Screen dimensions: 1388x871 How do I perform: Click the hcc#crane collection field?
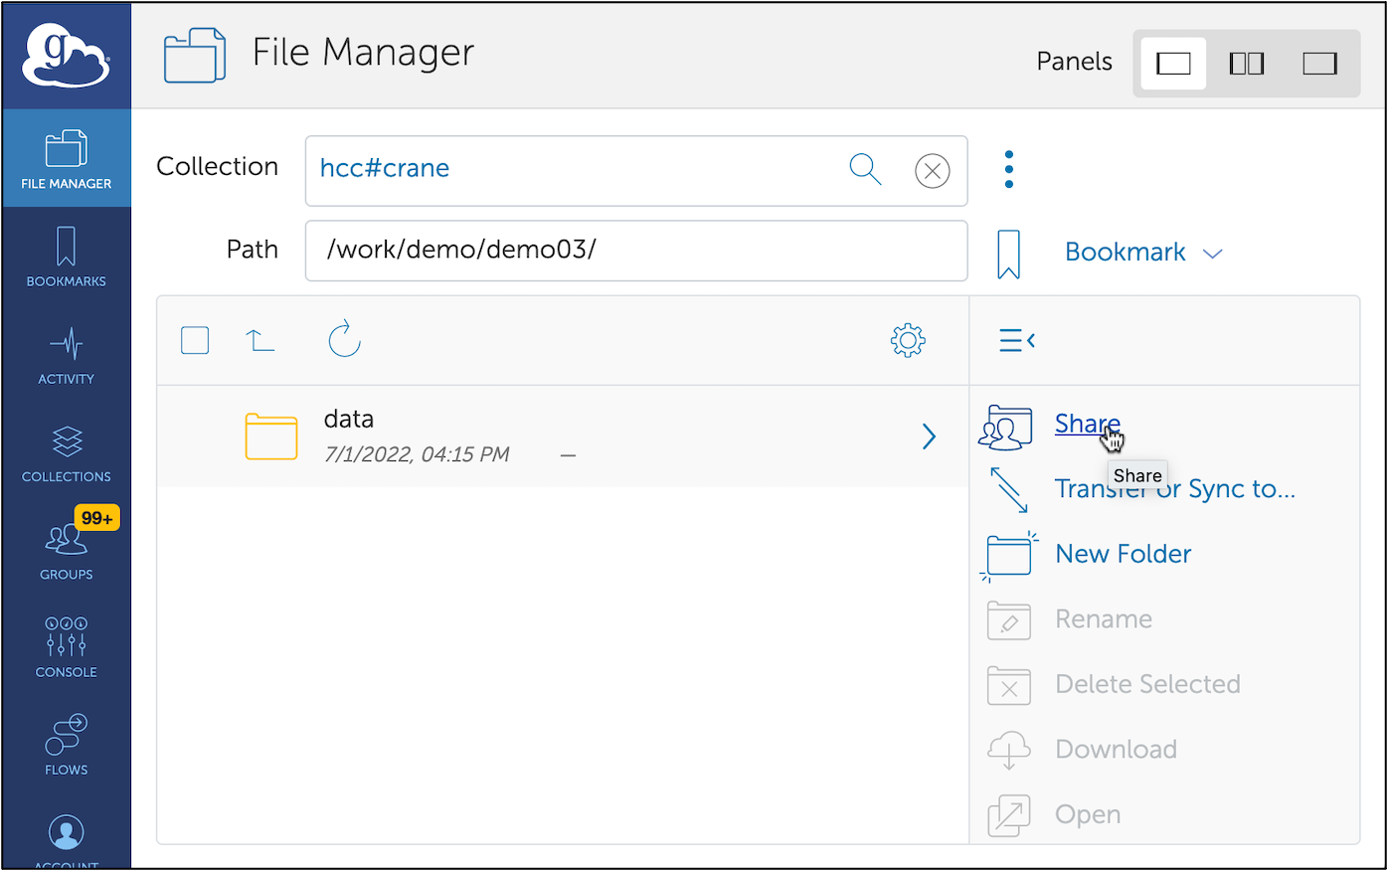(636, 171)
